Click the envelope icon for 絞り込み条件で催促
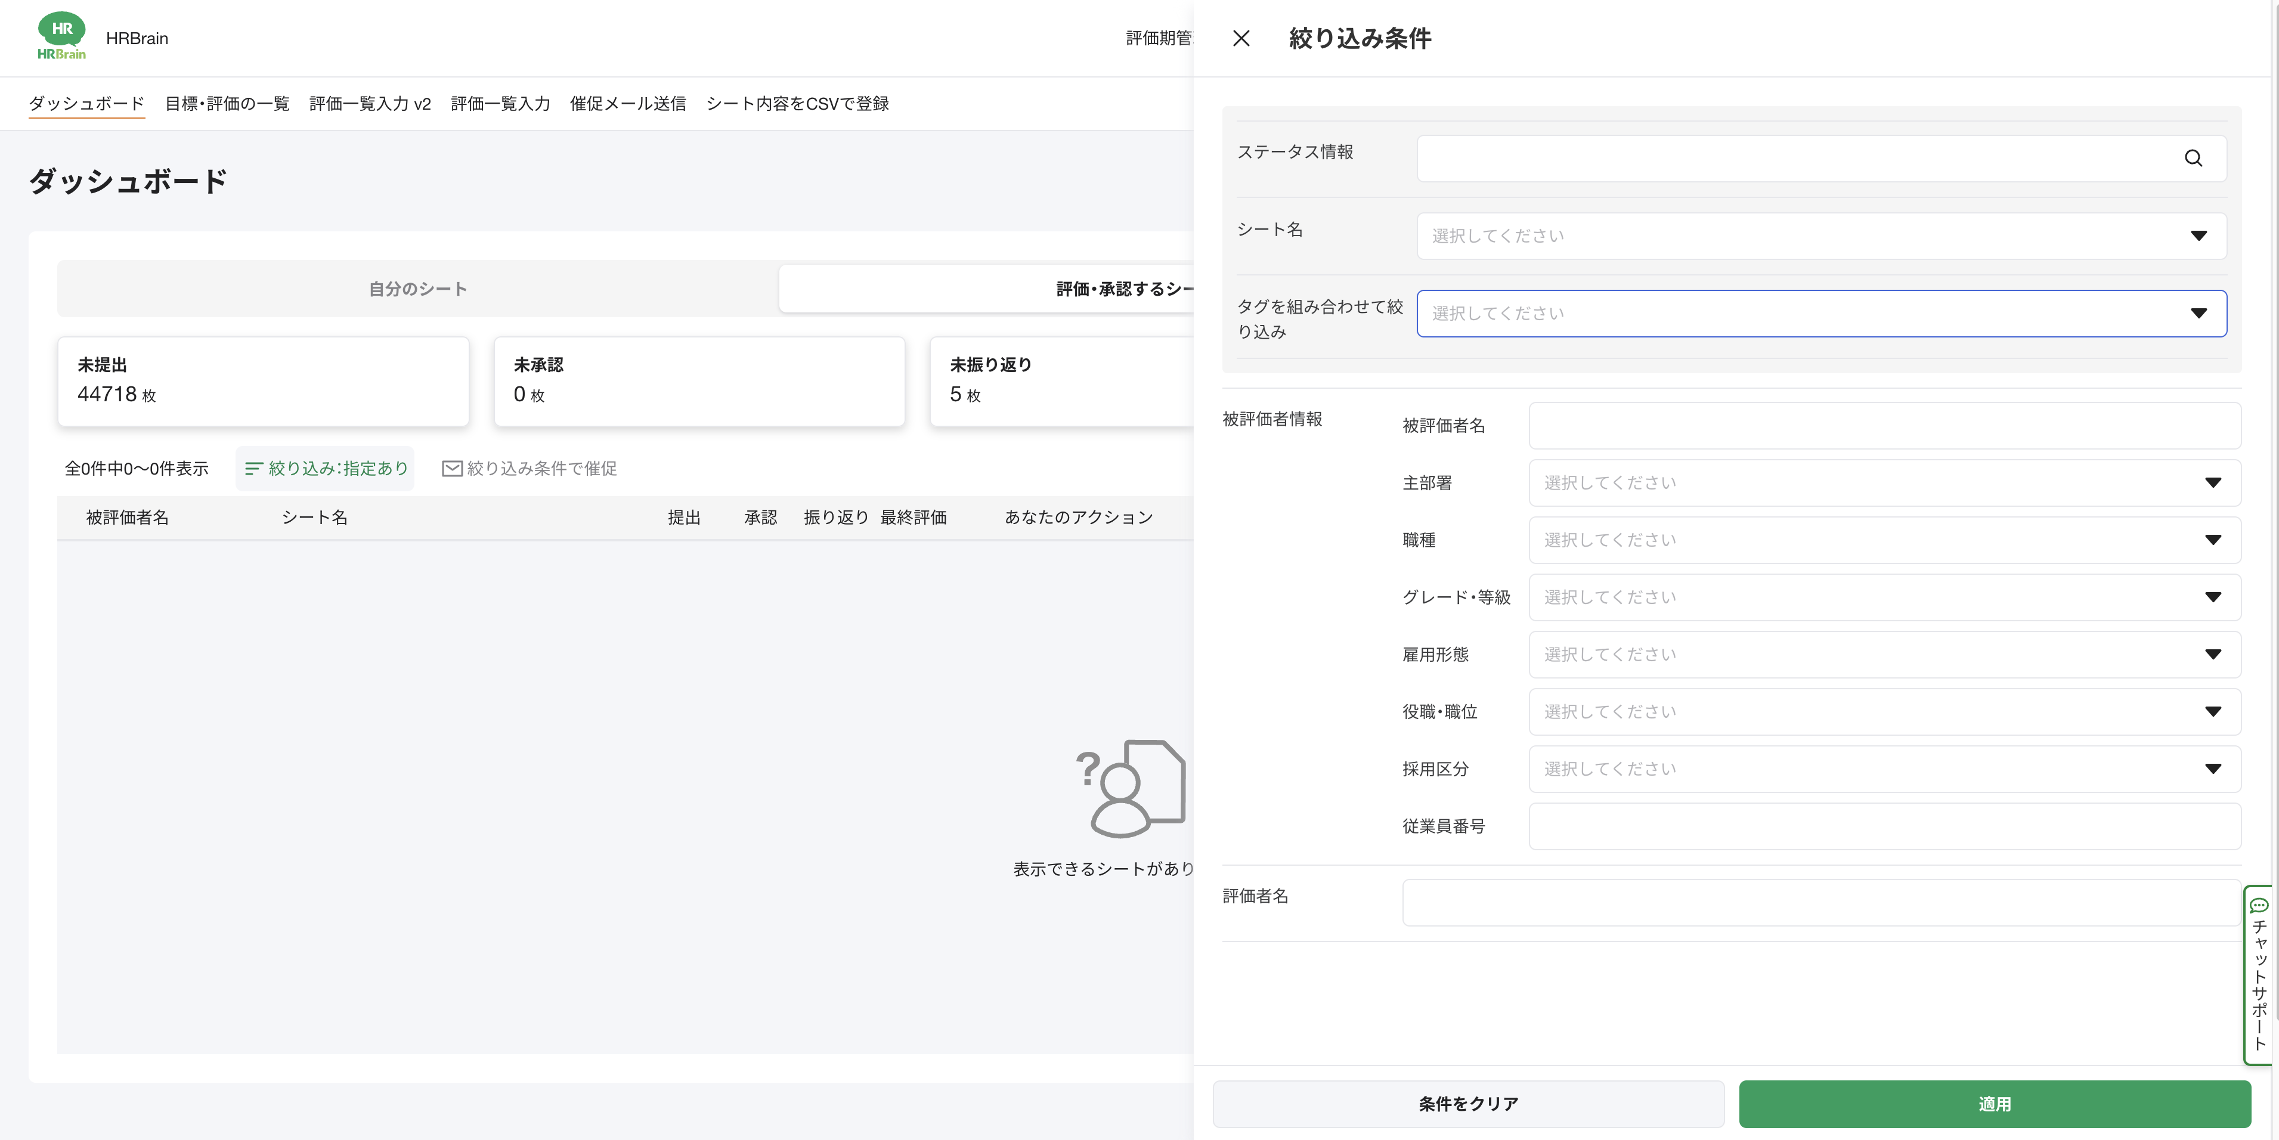The image size is (2279, 1140). click(x=451, y=469)
